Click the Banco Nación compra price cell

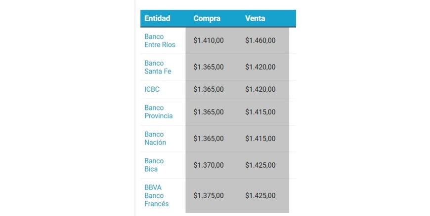(209, 139)
